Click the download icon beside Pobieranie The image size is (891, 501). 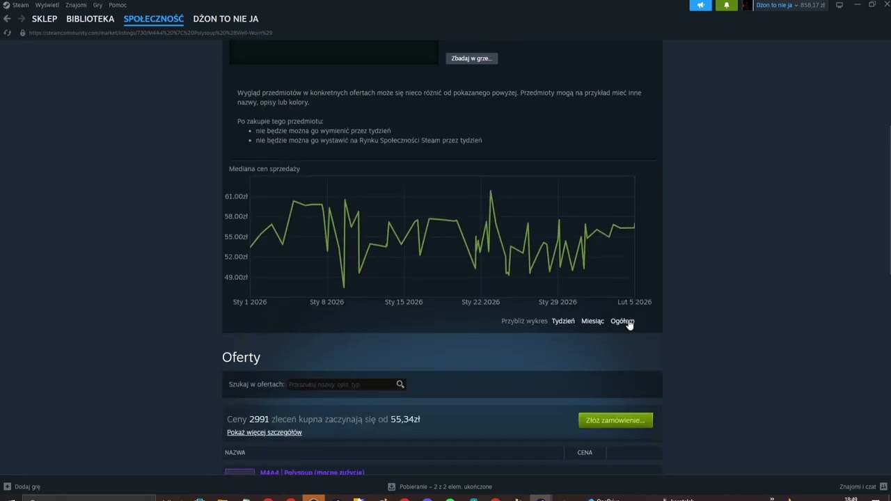point(391,486)
